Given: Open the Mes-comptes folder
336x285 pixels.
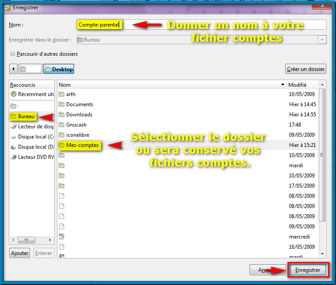Looking at the screenshot, I should (82, 145).
